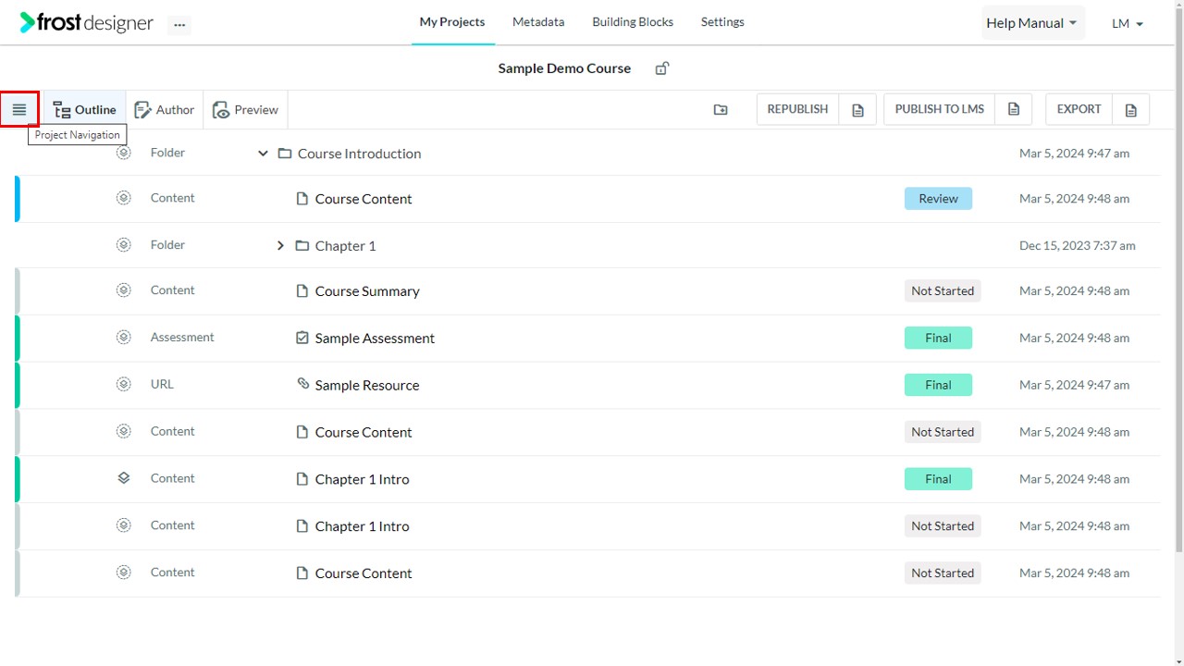This screenshot has width=1184, height=666.
Task: Open the Sample Assessment item
Action: click(x=375, y=339)
